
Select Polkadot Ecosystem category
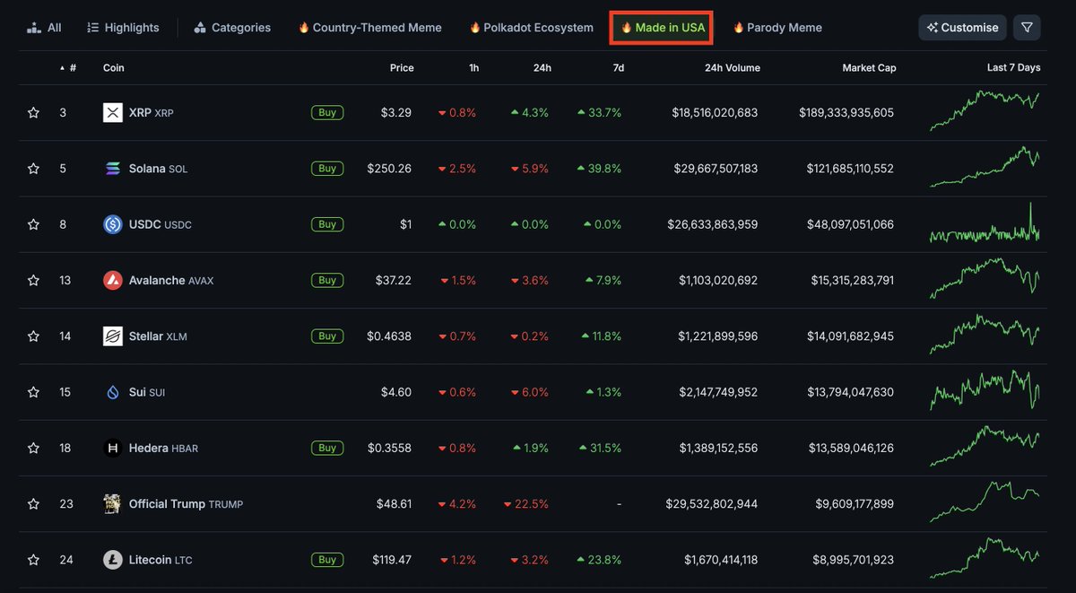[531, 28]
